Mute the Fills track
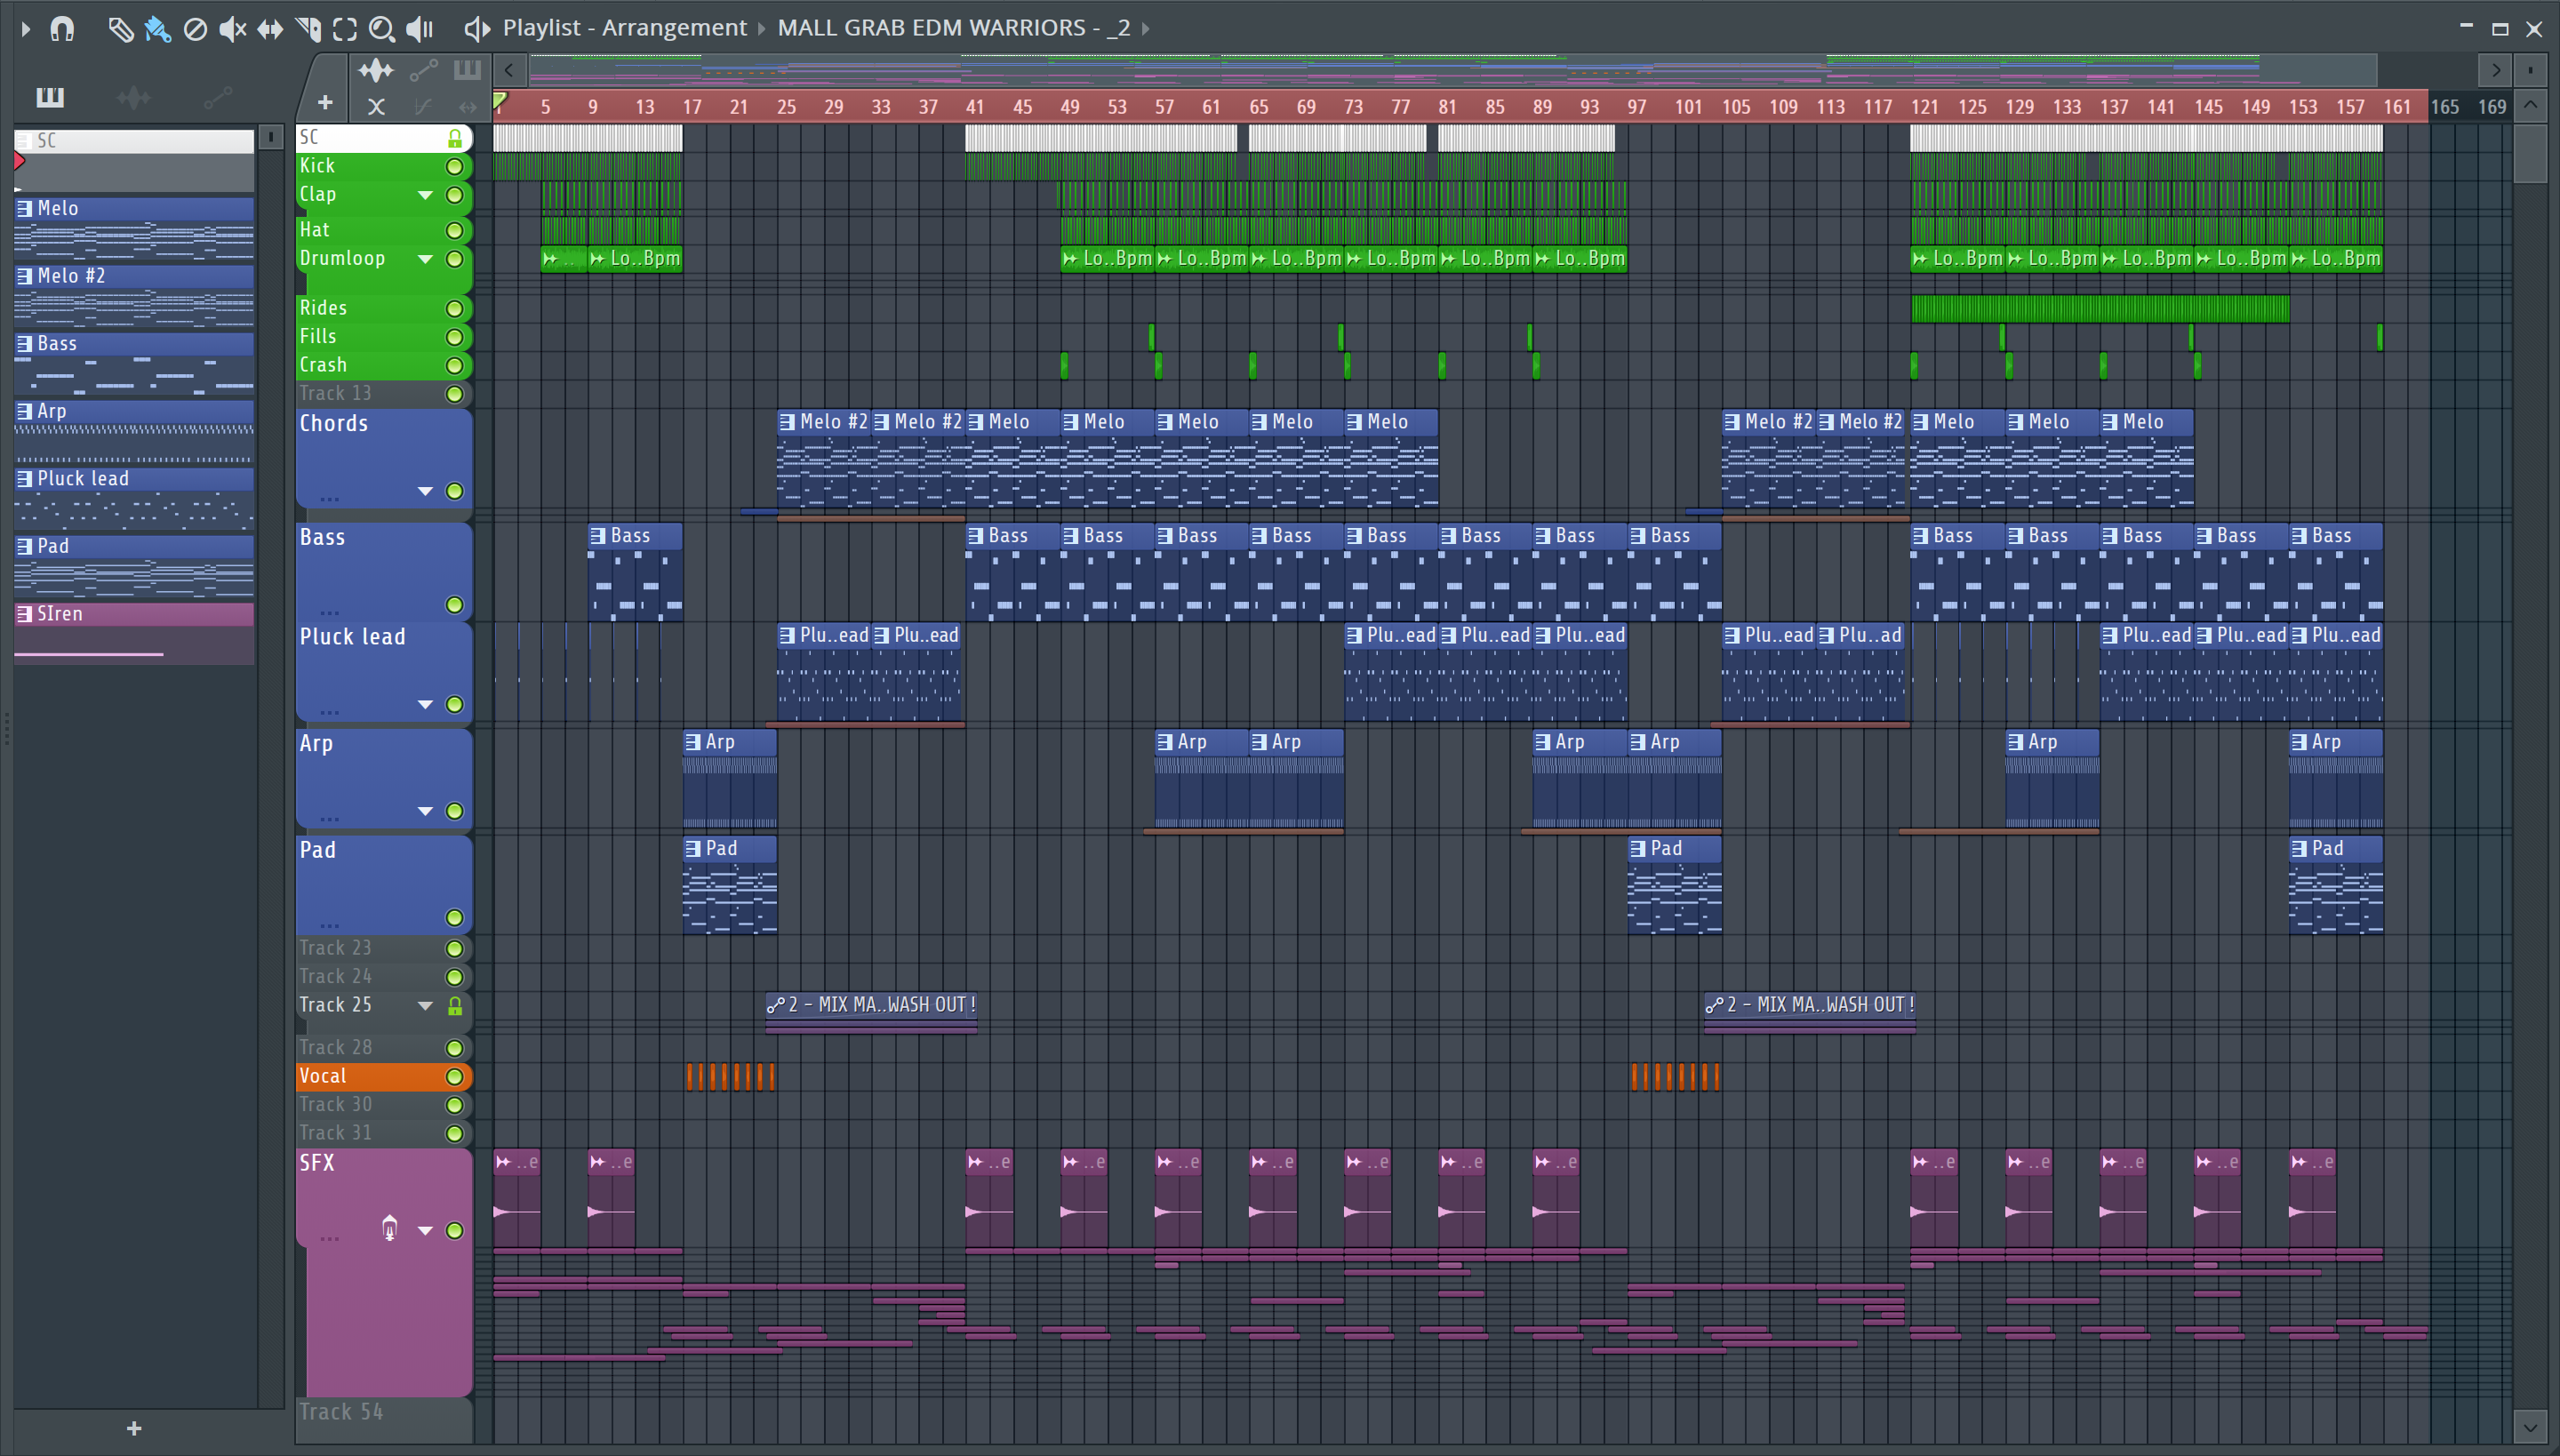Viewport: 2560px width, 1456px height. [x=455, y=337]
